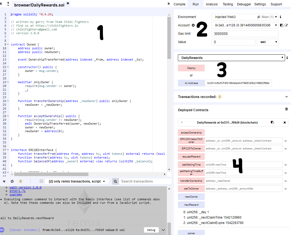Screen dimensions: 291x235
Task: Click the CALL badge icon in log
Action: click(x=2, y=230)
